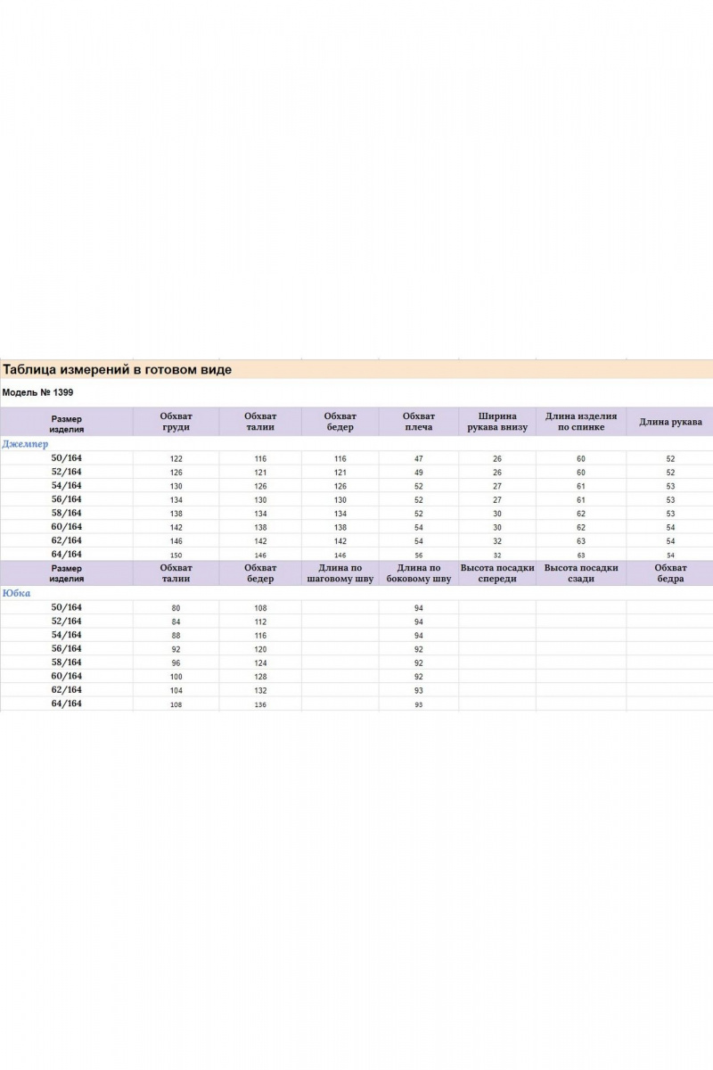Select the 58/164 size label under Джемпер

[x=67, y=513]
